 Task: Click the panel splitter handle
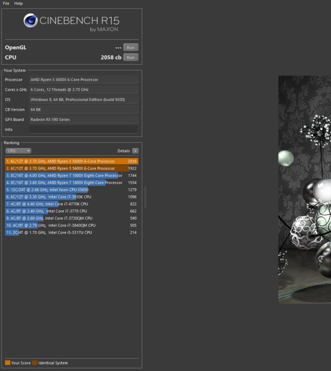tap(145, 197)
